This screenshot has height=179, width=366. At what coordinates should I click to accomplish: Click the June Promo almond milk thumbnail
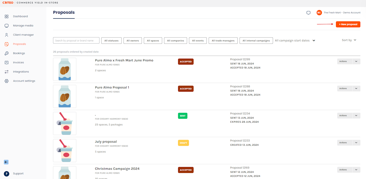click(65, 69)
